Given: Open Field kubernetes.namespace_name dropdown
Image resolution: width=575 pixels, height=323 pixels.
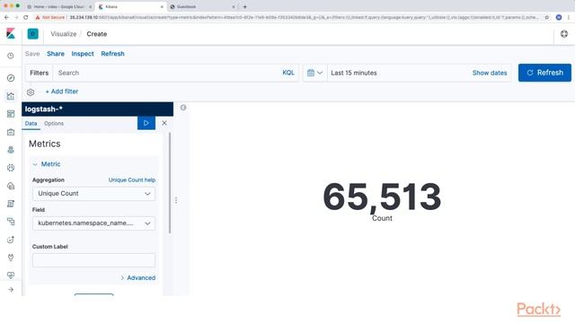Looking at the screenshot, I should [x=93, y=223].
